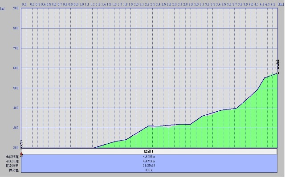Click the 0.0 label on distance axis

(24, 4)
